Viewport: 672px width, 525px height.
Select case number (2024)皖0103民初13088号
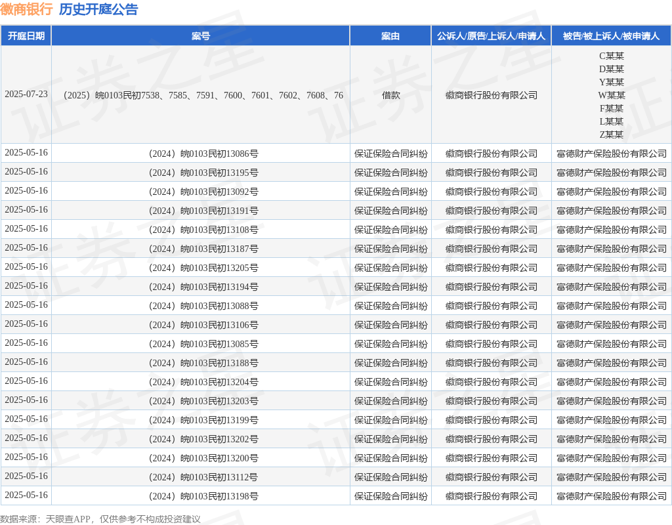coord(203,306)
